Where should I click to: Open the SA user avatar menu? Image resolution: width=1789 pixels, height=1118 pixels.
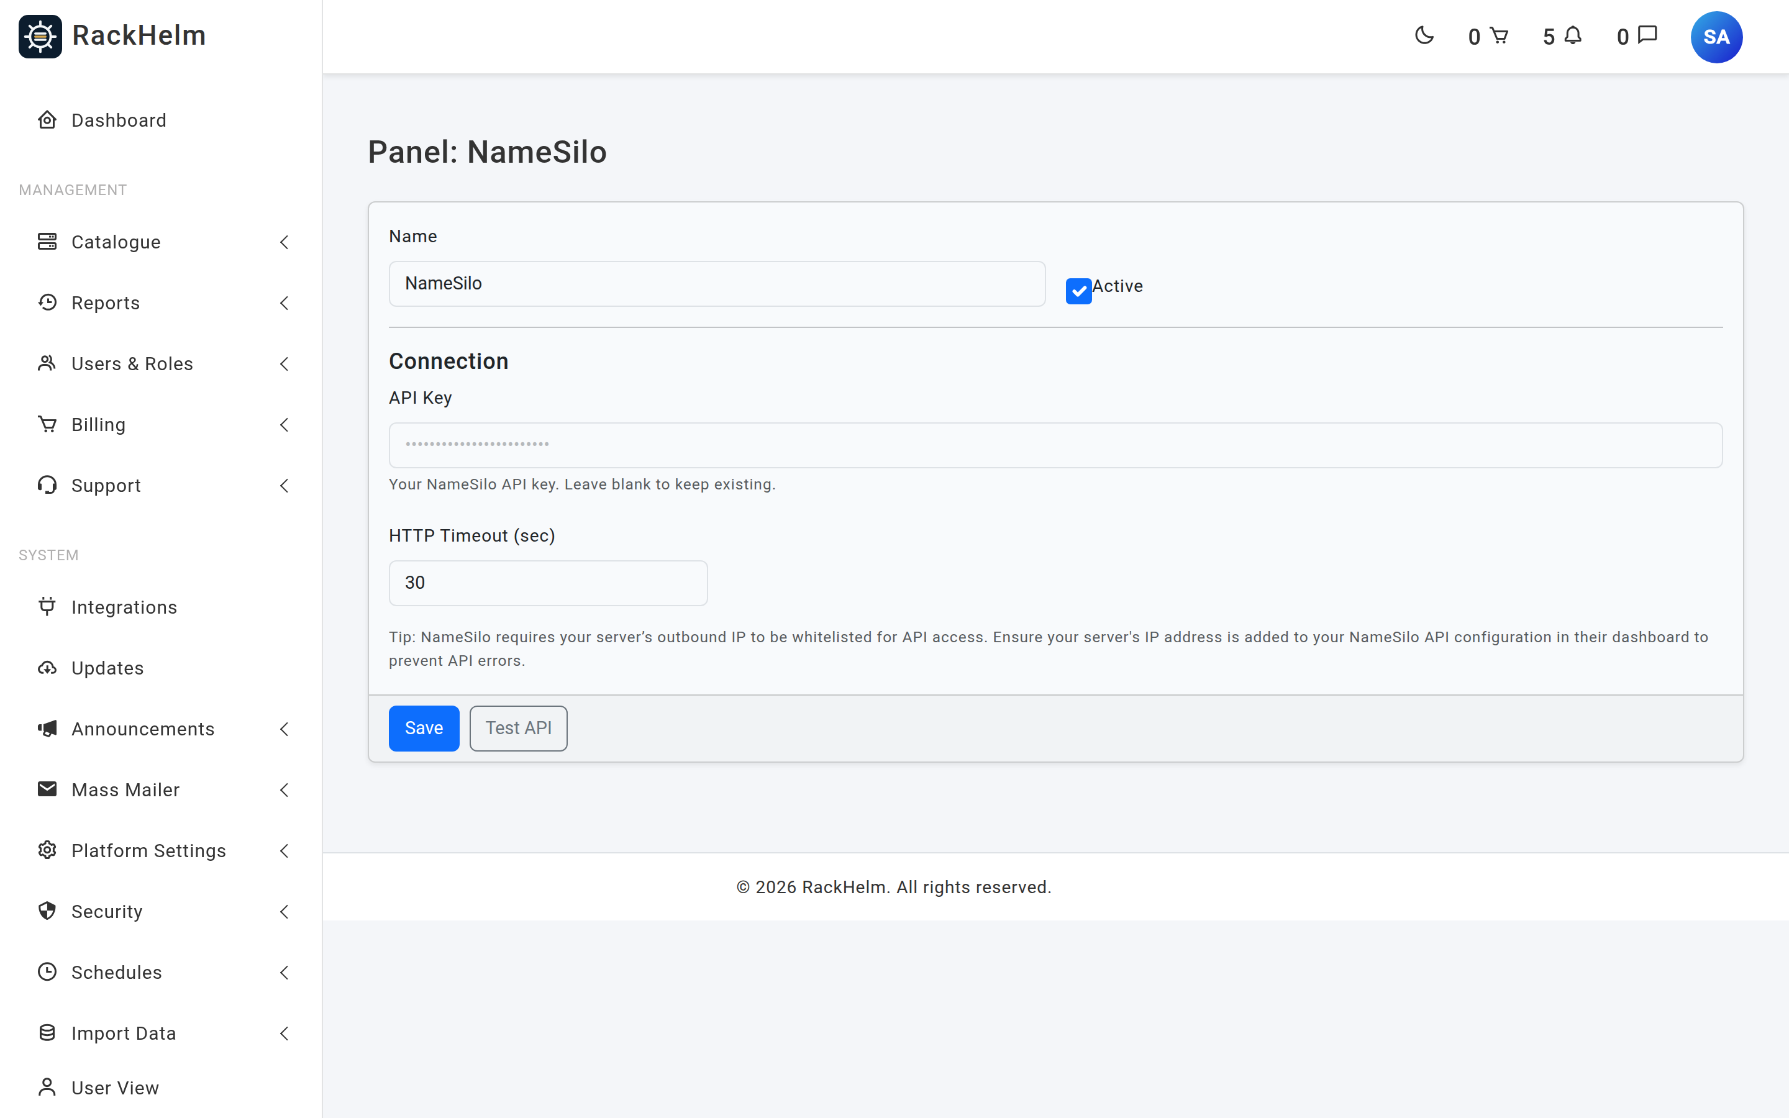(x=1716, y=37)
